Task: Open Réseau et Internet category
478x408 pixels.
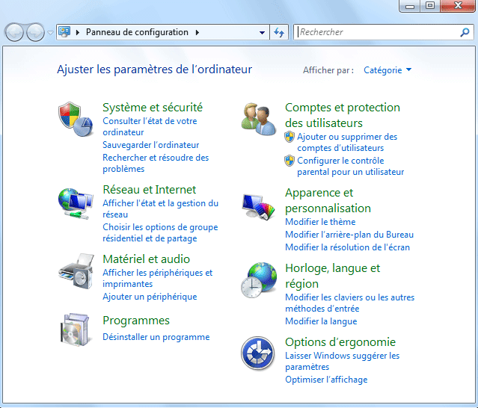Action: pos(150,190)
